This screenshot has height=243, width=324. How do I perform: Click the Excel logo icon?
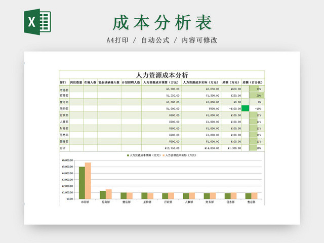tap(37, 22)
